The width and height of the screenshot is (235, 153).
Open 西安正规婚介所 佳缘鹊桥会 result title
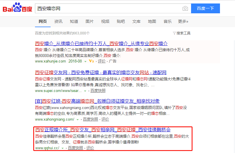click(x=103, y=130)
